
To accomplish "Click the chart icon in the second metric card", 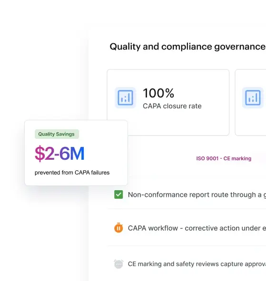I will coord(253,97).
